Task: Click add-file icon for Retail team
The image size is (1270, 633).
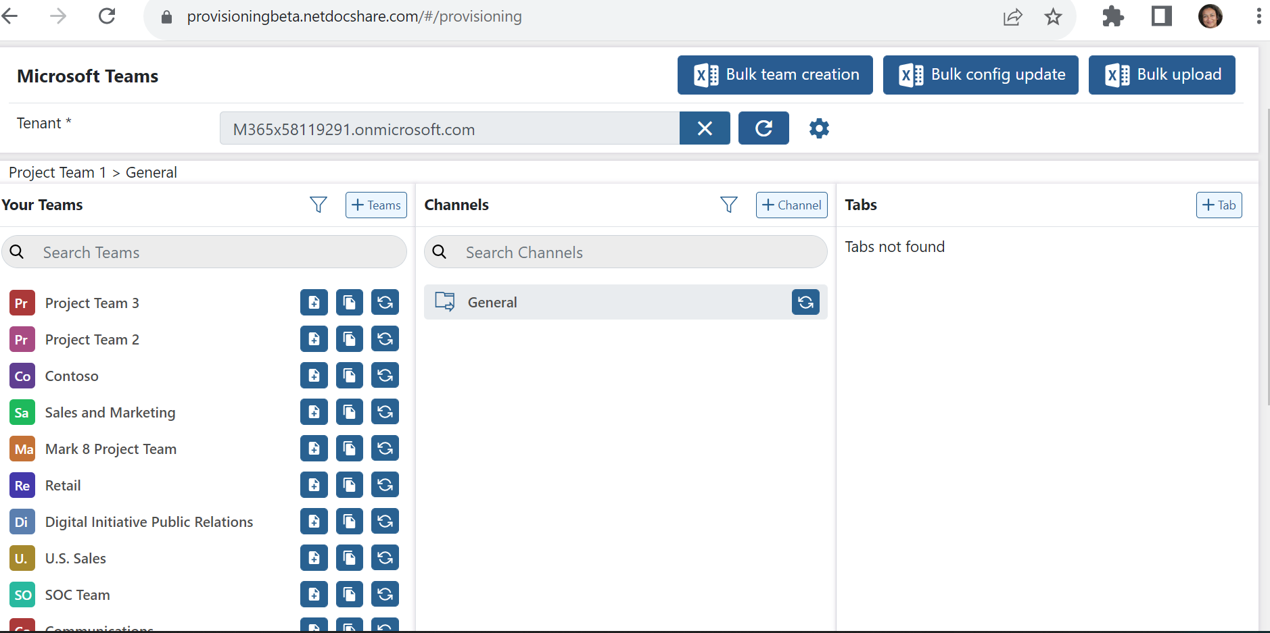Action: [x=314, y=485]
